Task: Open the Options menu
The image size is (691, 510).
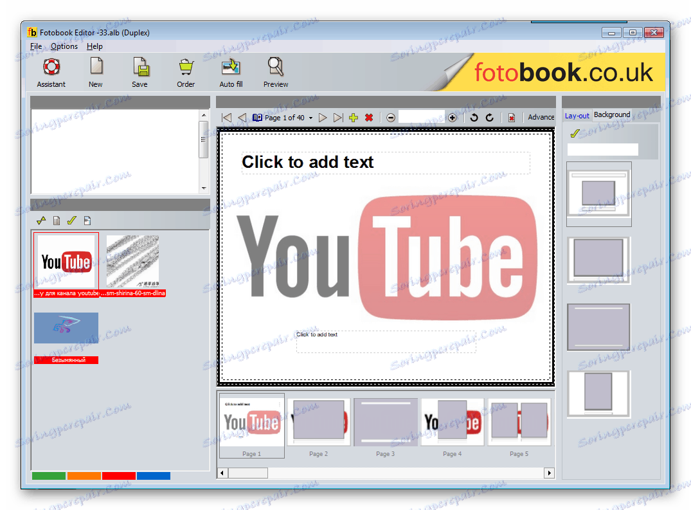Action: point(64,46)
